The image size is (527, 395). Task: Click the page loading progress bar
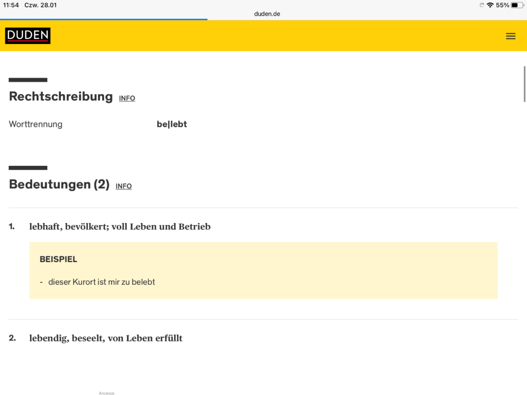103,19
